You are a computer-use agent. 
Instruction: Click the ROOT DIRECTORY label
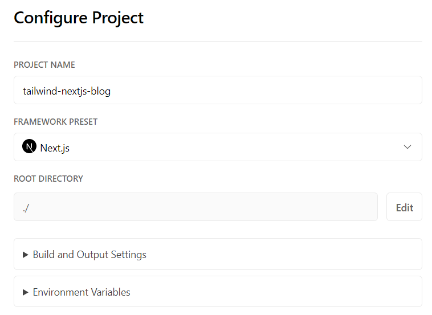48,179
